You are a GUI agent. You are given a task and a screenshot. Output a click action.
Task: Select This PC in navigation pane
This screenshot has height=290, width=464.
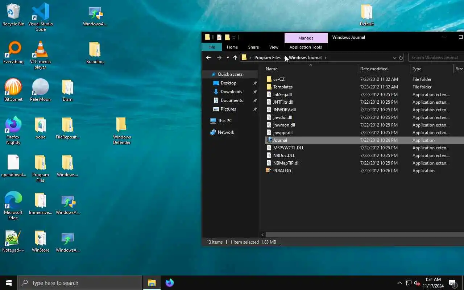coord(225,121)
